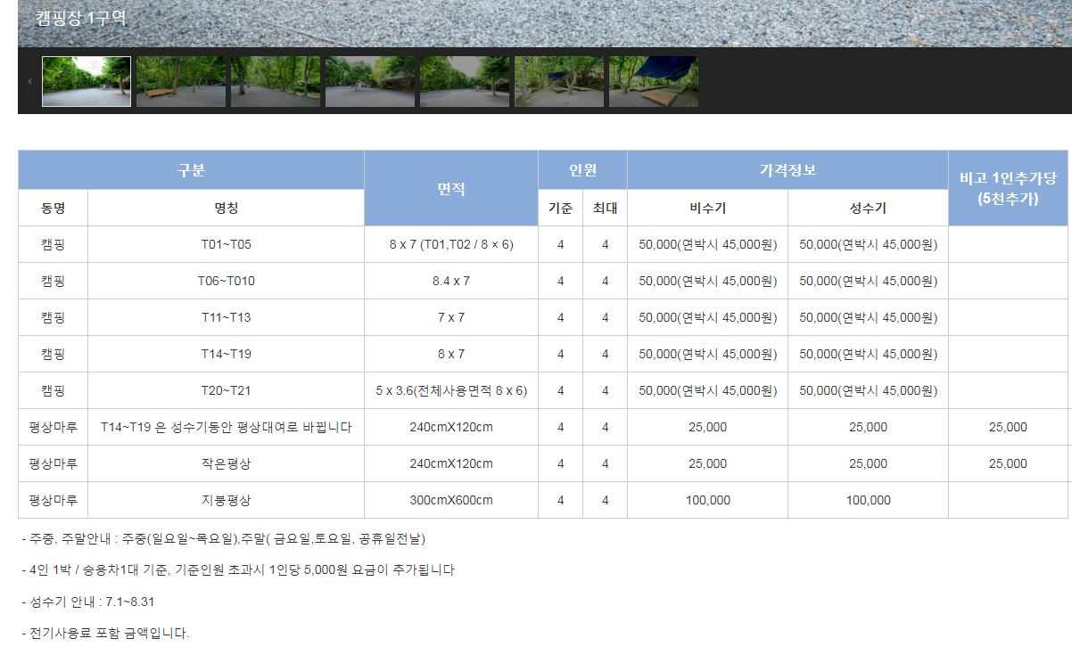The height and width of the screenshot is (647, 1072).
Task: Click the '명칭' sub-header
Action: pos(226,209)
